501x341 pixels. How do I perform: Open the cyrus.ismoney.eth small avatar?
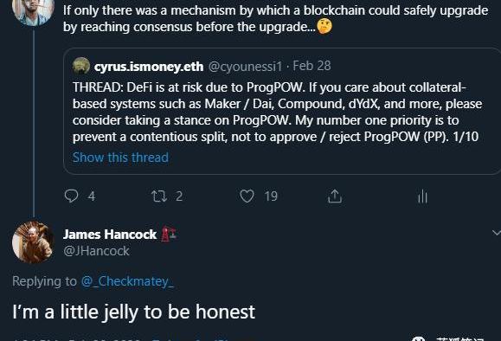81,66
